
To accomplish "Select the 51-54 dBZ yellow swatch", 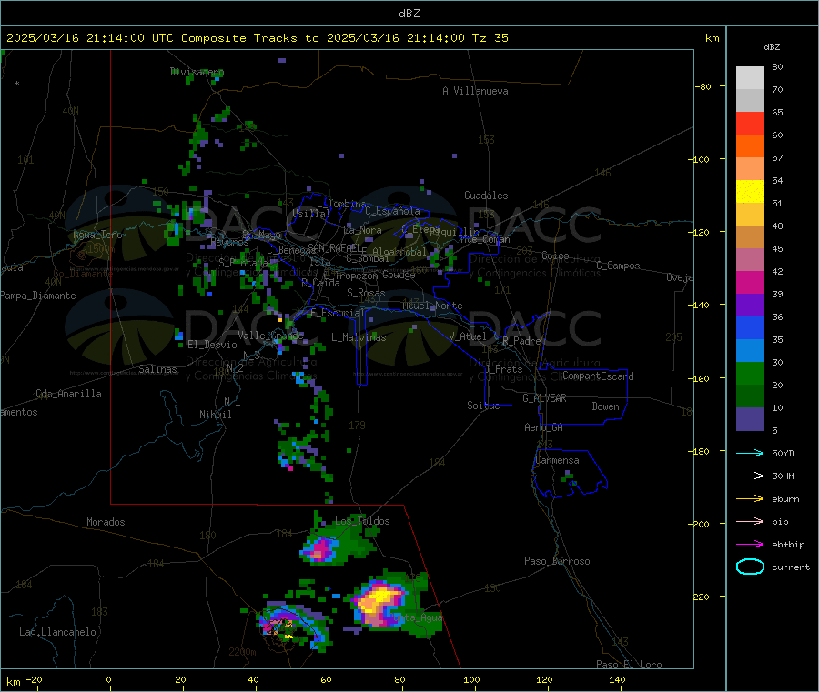I will pyautogui.click(x=750, y=192).
